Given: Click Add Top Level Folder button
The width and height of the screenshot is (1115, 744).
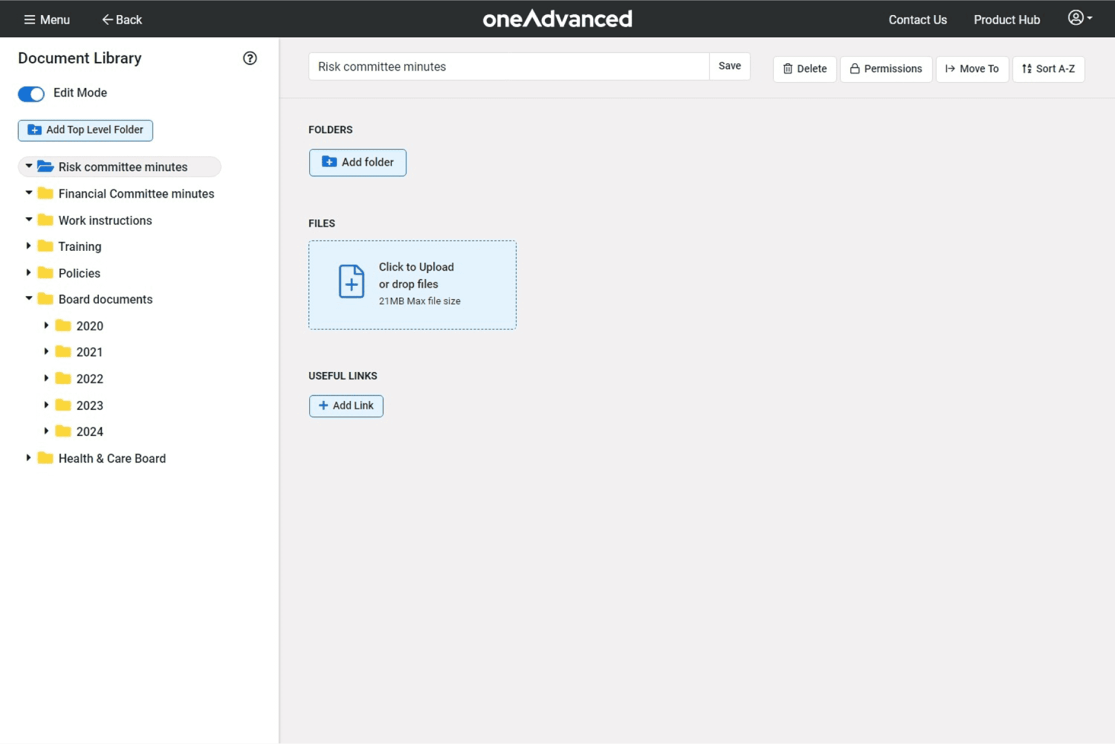Looking at the screenshot, I should [x=86, y=130].
